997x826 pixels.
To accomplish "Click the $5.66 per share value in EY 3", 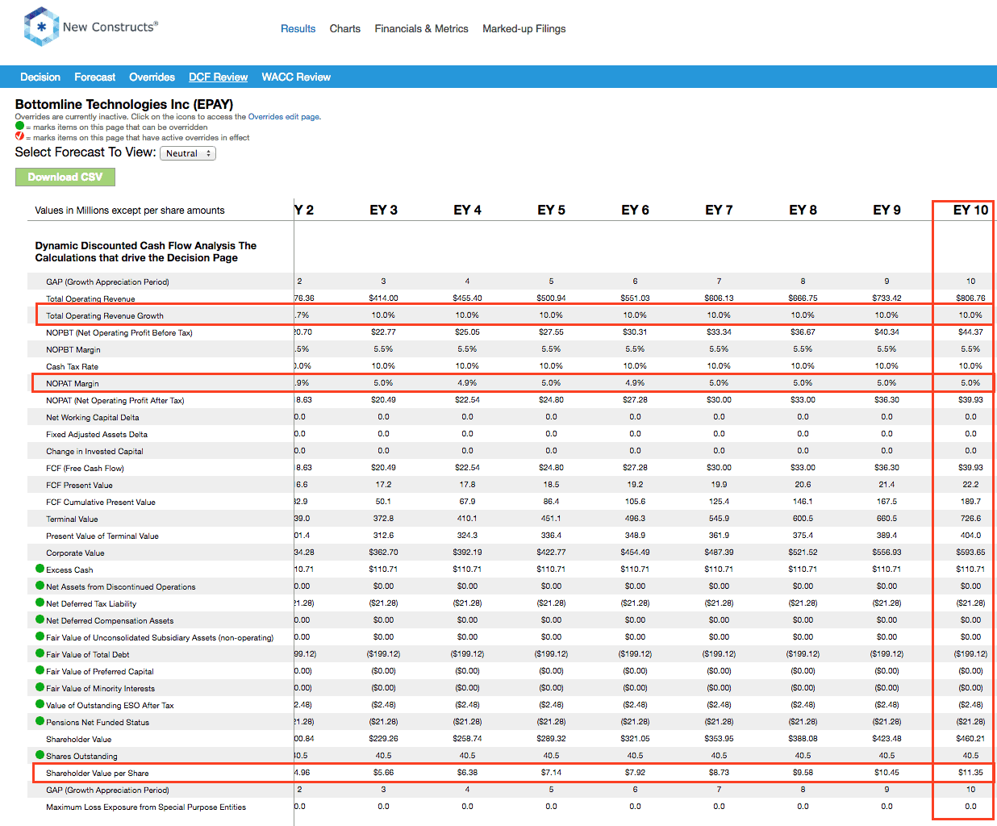I will tap(383, 773).
